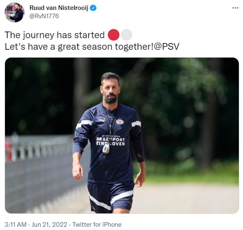Image resolution: width=243 pixels, height=230 pixels.
Task: Click the red circle emoji
Action: click(114, 35)
